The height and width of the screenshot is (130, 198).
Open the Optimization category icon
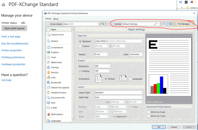[x=49, y=114]
